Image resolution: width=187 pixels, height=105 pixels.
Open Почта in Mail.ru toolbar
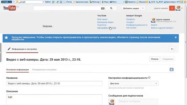pos(68,2)
